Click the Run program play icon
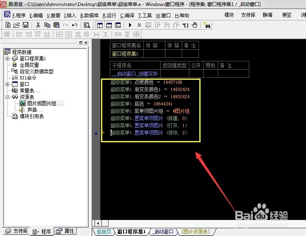This screenshot has width=306, height=236. pos(130,25)
